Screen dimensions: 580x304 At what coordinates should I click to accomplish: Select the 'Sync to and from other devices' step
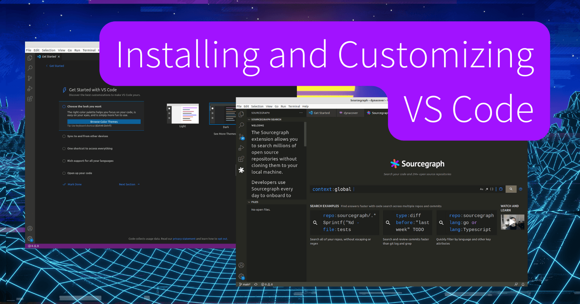(x=87, y=136)
